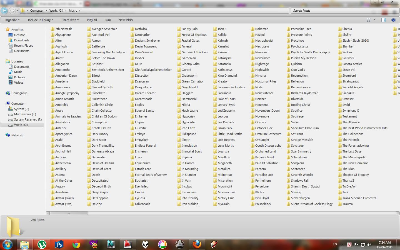Click New folder button
This screenshot has height=250, width=400.
point(126,20)
